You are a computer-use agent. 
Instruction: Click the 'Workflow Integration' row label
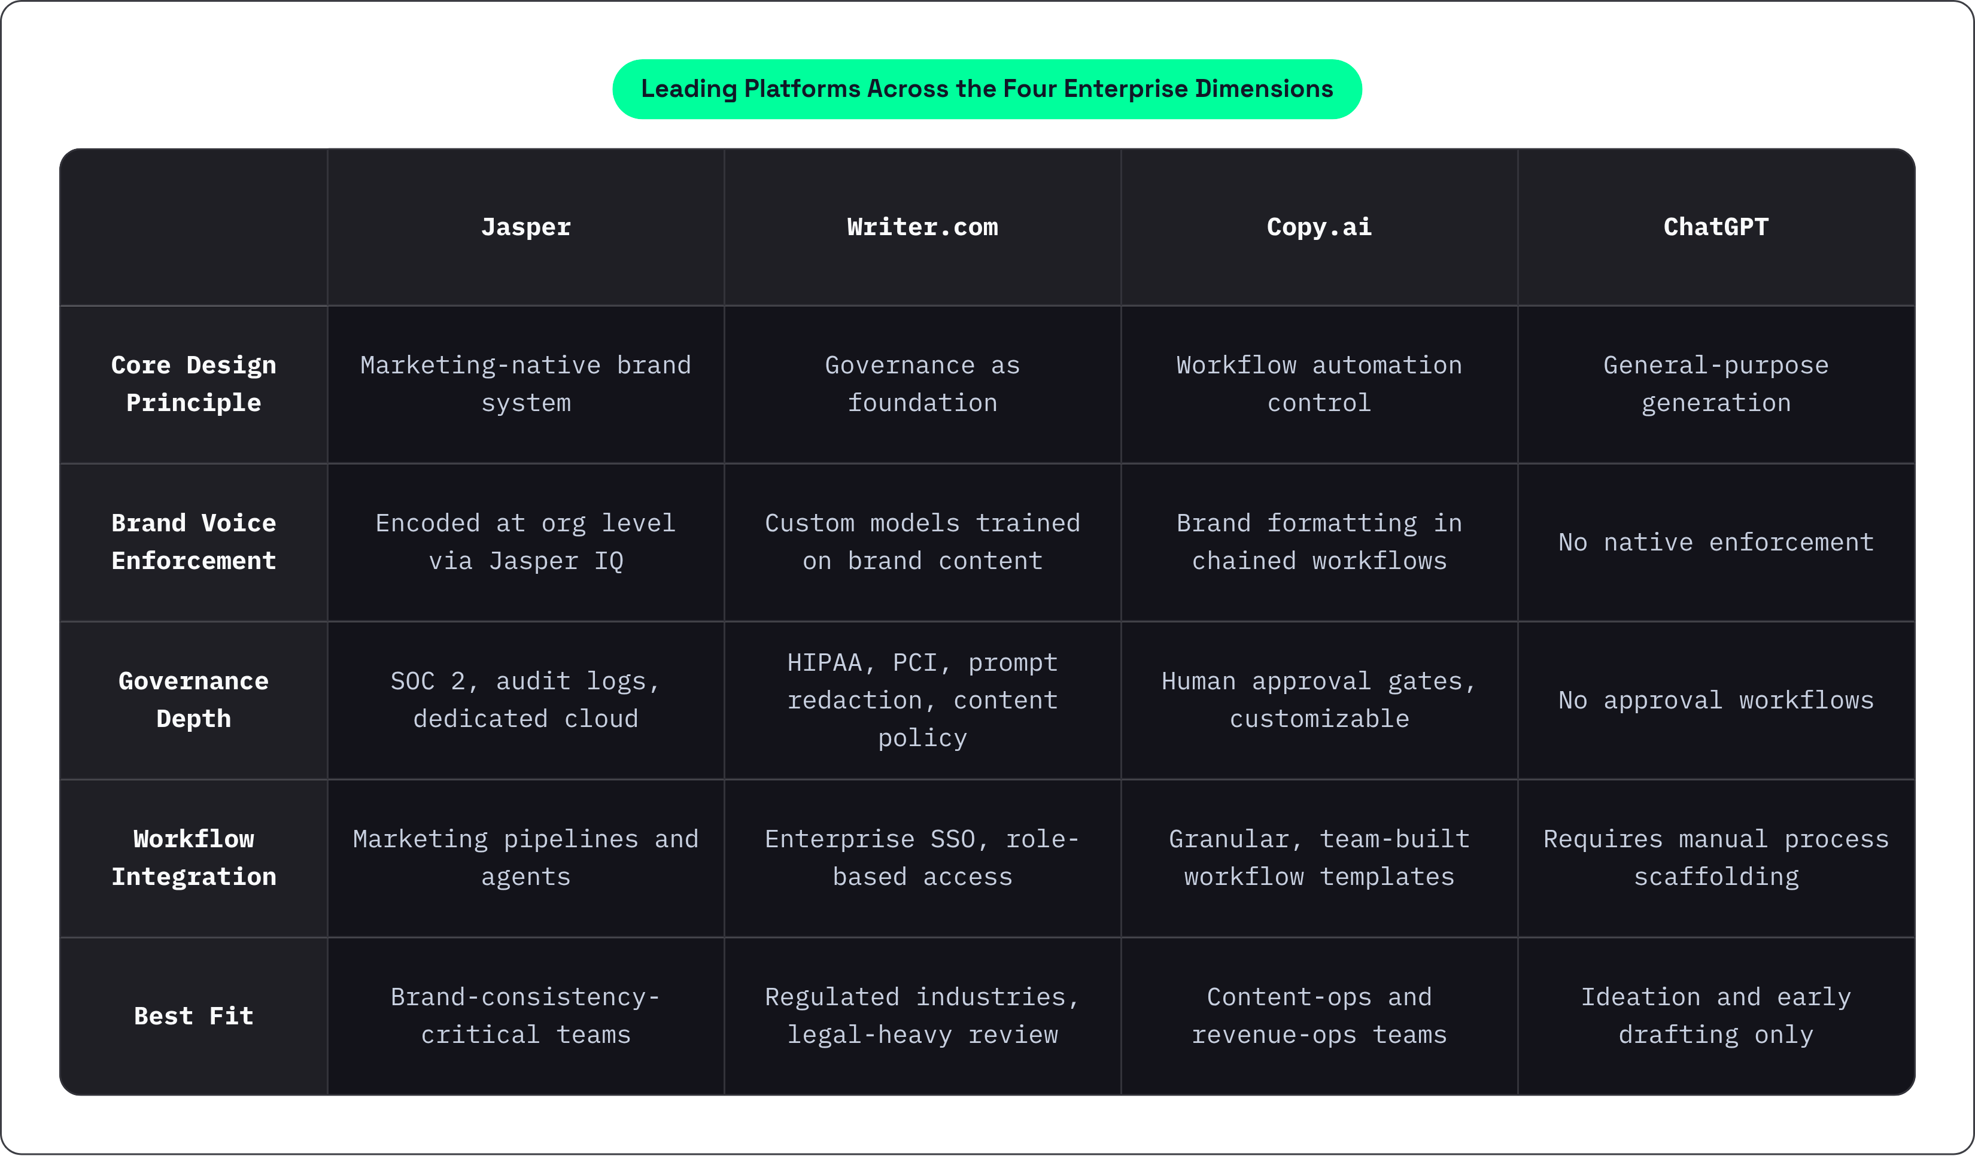193,858
